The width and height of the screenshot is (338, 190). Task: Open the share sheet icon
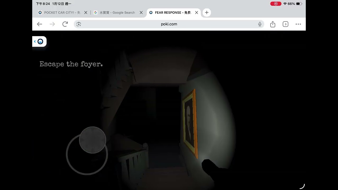273,24
